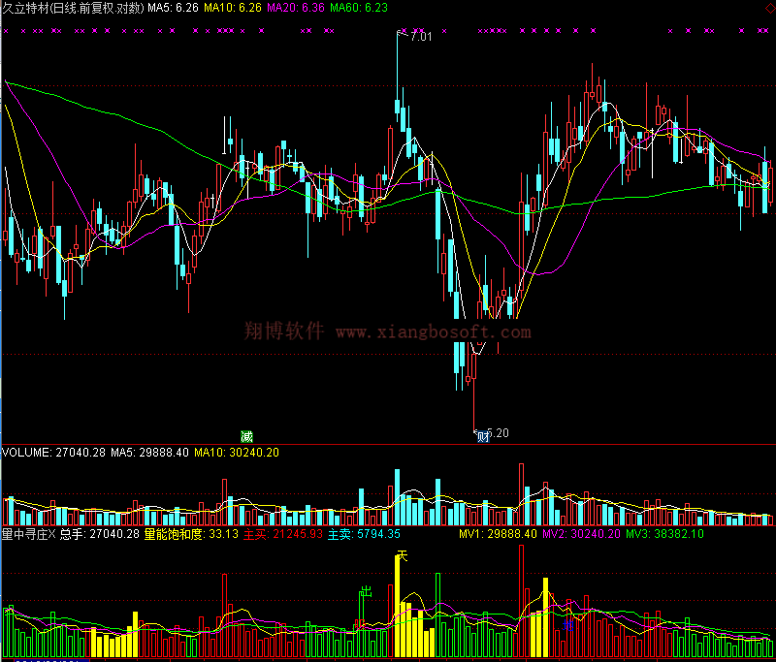Click the MA20: 6.36 magenta label
Image resolution: width=776 pixels, height=662 pixels.
(x=296, y=8)
